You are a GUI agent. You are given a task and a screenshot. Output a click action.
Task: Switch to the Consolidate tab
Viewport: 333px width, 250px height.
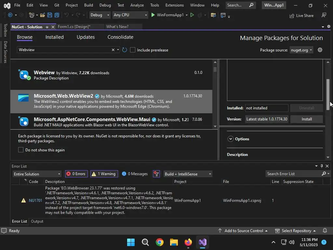coord(120,37)
